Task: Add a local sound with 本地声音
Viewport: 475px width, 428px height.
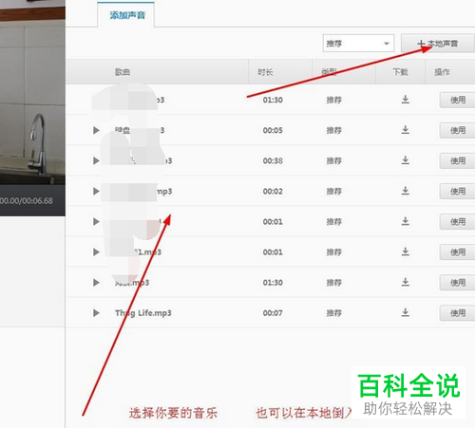Action: point(438,44)
